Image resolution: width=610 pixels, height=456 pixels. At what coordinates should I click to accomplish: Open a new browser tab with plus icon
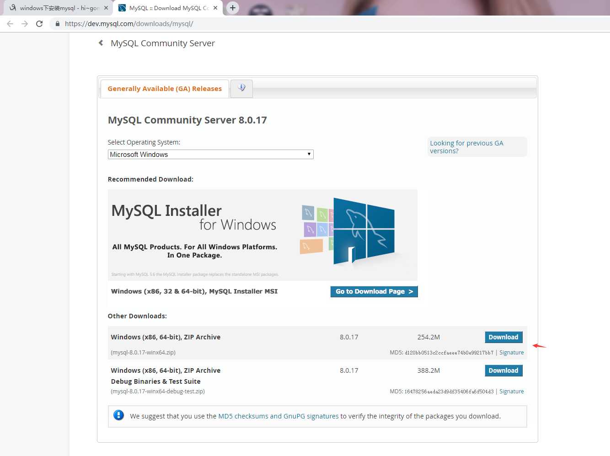pos(233,8)
